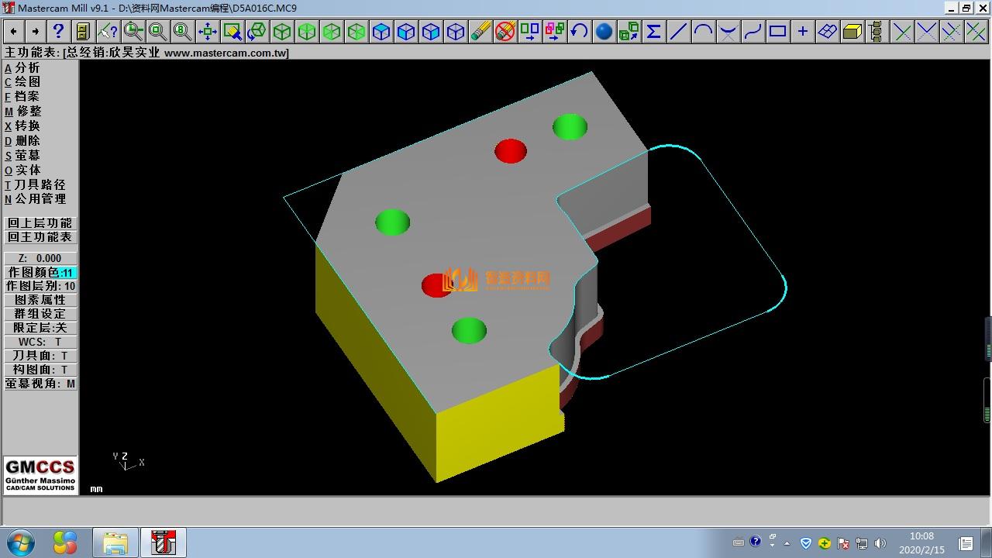Click the Z: 0.000 depth field
Screen dimensions: 992x558
40,258
